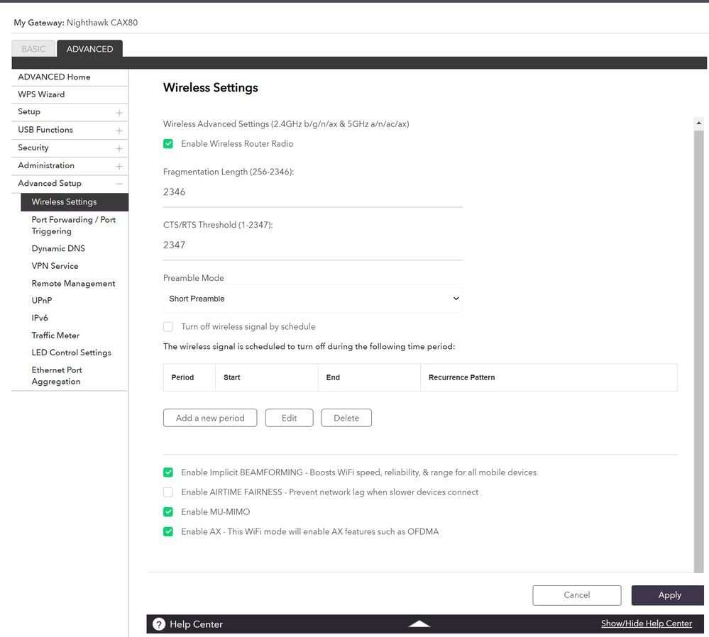Uncheck Enable Implicit BEAMFORMING
Viewport: 709px width, 637px height.
coord(168,472)
